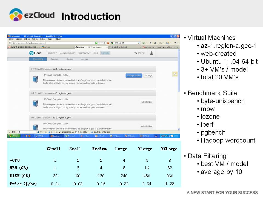Click the Manage Servers button
Screen dimensions: 263x197
tap(134, 76)
